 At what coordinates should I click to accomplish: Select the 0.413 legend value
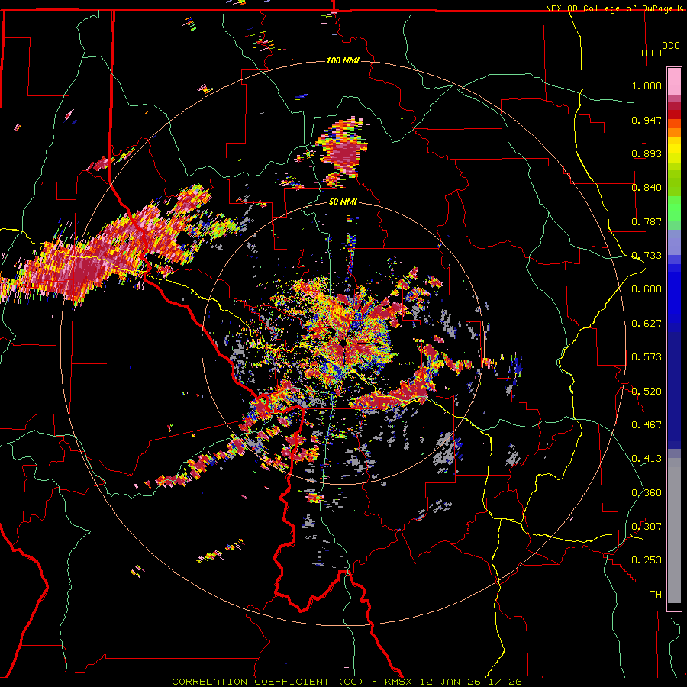(x=647, y=459)
